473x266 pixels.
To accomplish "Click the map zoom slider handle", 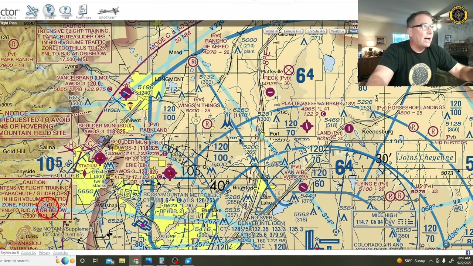I will [x=446, y=244].
